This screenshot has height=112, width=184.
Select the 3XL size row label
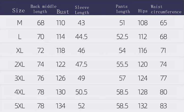pos(20,78)
